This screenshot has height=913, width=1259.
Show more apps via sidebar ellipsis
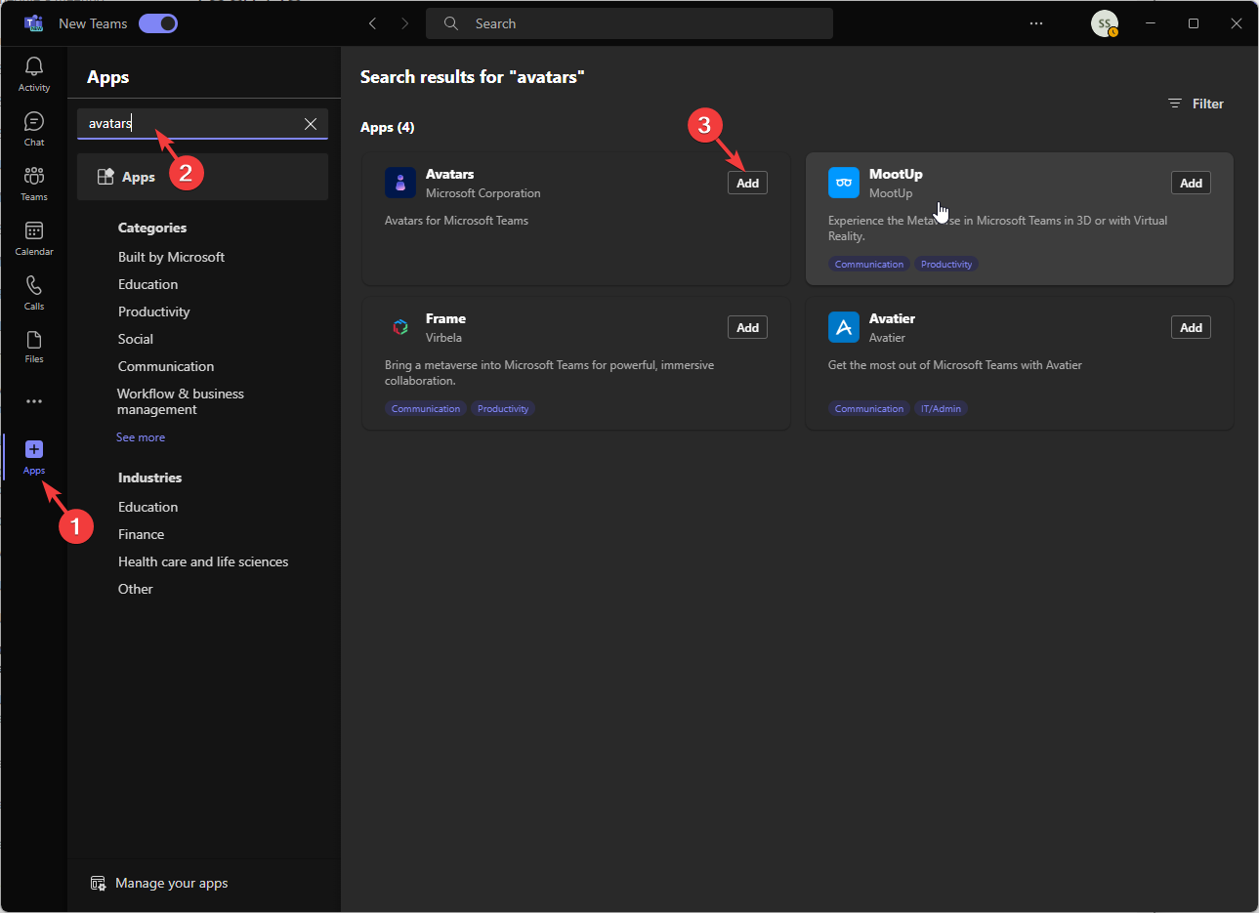pos(34,401)
